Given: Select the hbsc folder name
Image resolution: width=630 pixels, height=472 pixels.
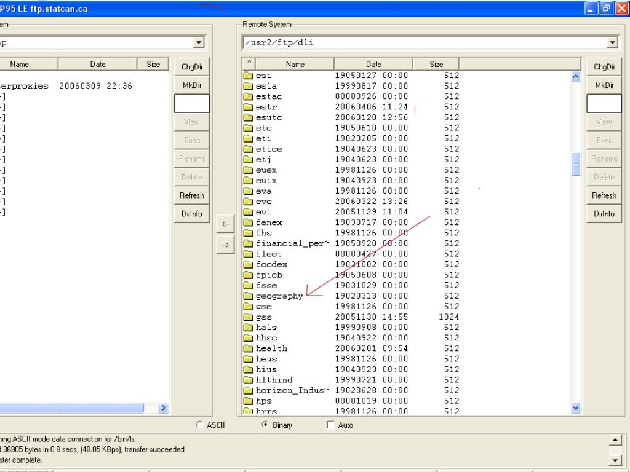Looking at the screenshot, I should [x=266, y=338].
